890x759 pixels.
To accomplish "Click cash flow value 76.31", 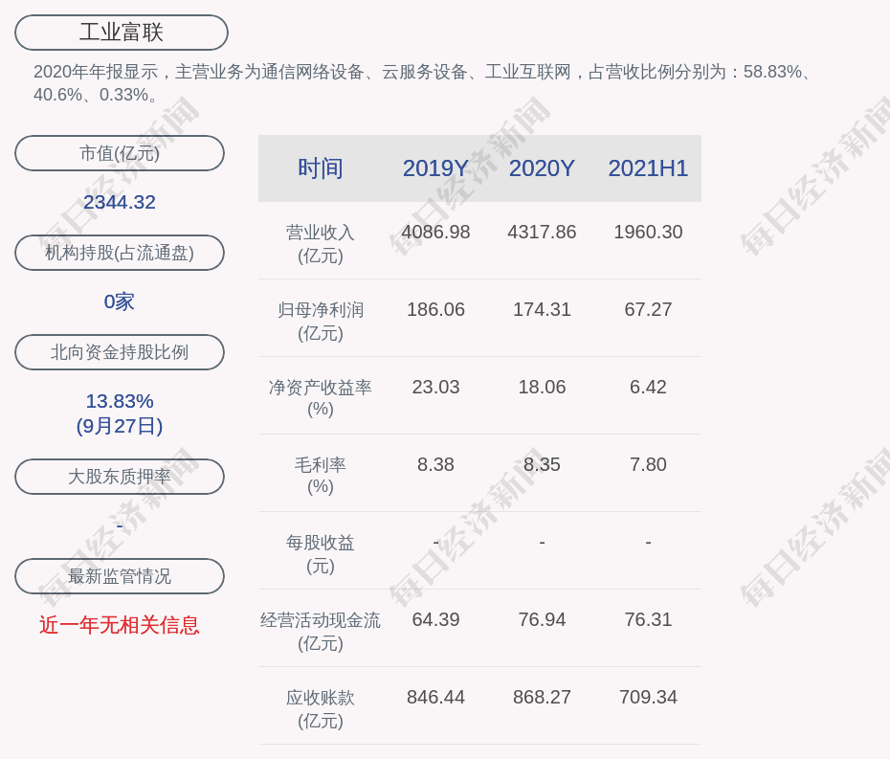I will [x=648, y=619].
